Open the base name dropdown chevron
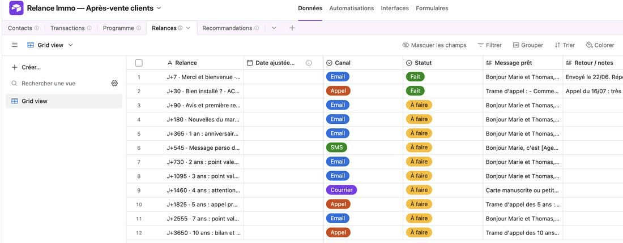Image resolution: width=623 pixels, height=243 pixels. 159,8
